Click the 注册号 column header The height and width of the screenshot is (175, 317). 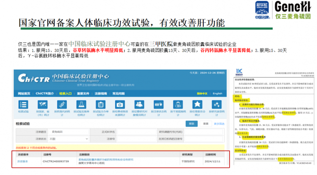pyautogui.click(x=47, y=155)
